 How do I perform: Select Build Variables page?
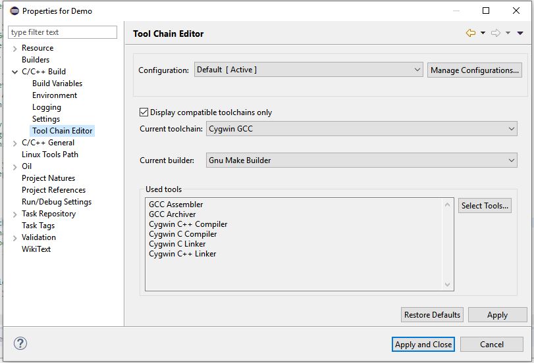pos(57,84)
